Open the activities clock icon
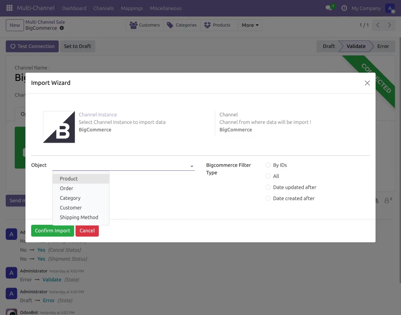Viewport: 401px width, 315px height. point(344,8)
